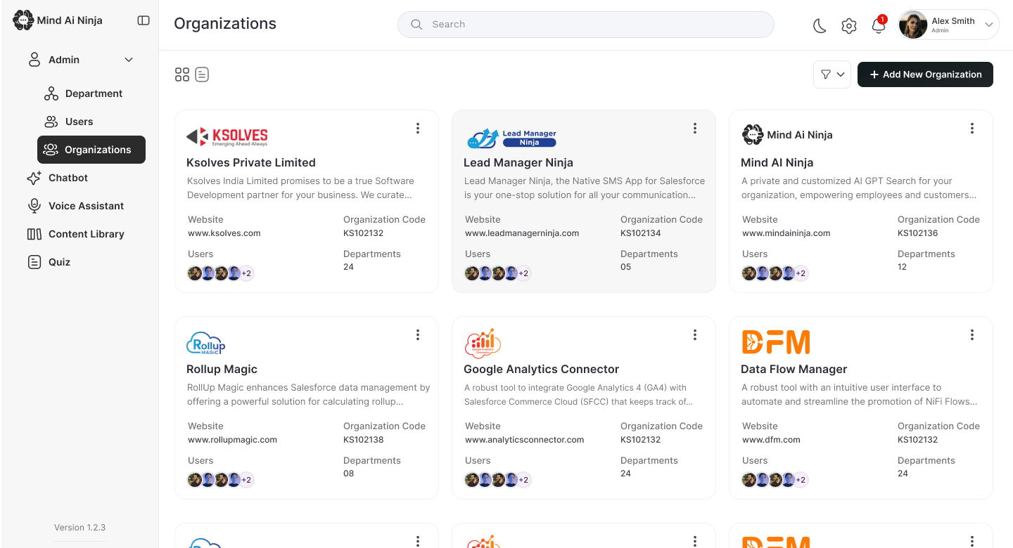The width and height of the screenshot is (1013, 548).
Task: Click +2 users badge on Ksolves card
Action: pos(246,273)
